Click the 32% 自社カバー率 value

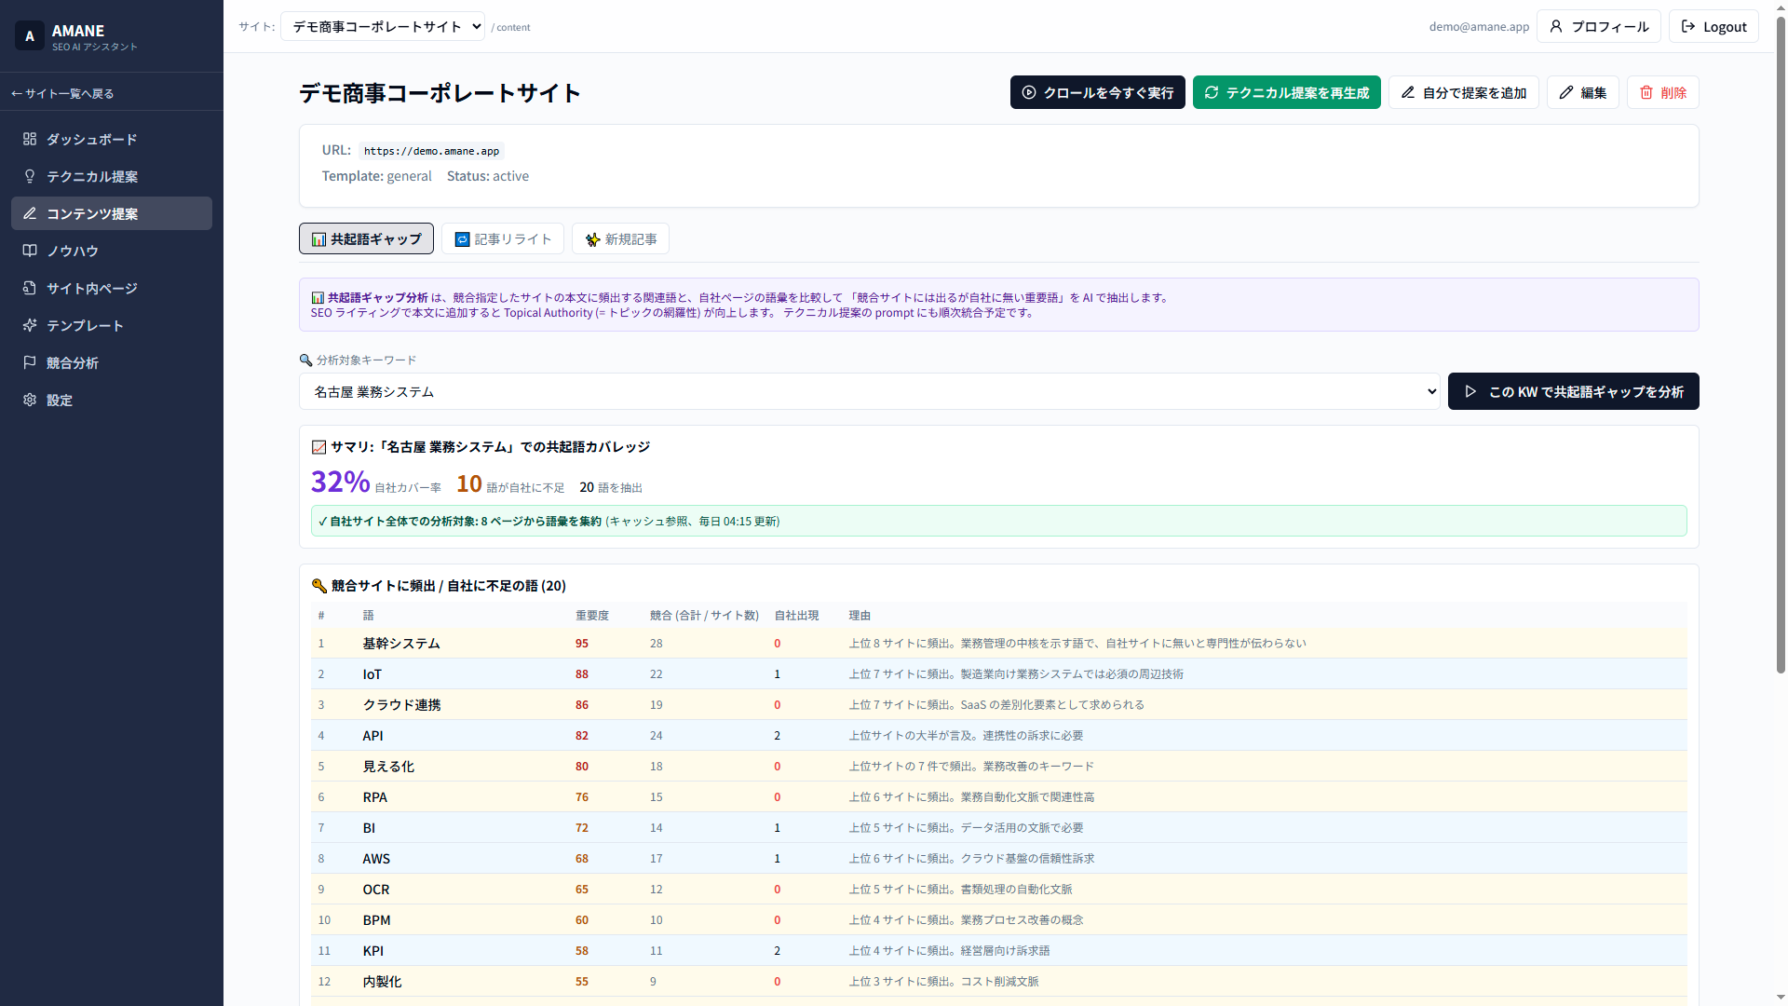340,482
